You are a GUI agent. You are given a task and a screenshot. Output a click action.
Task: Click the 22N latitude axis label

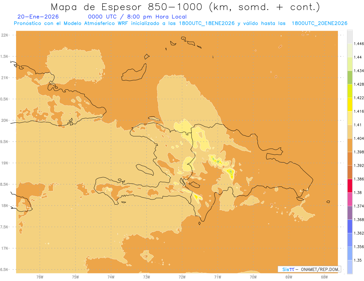pyautogui.click(x=5, y=35)
